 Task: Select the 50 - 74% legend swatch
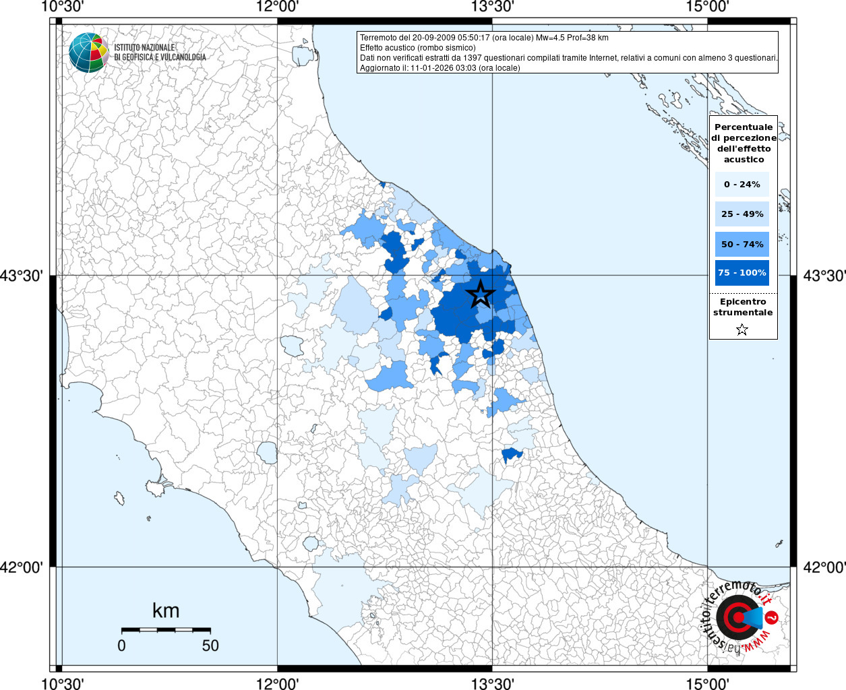coord(742,244)
